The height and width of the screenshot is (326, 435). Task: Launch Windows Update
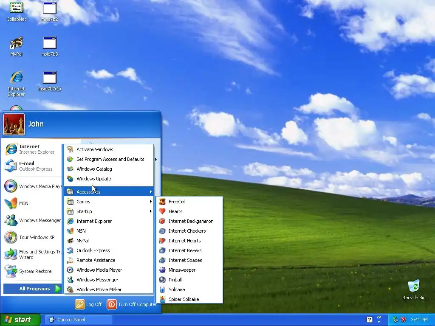[109, 179]
